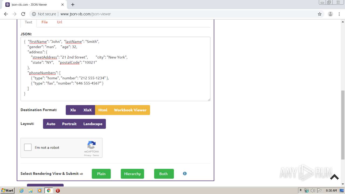Set layout to Auto
345x194 pixels.
pyautogui.click(x=51, y=124)
